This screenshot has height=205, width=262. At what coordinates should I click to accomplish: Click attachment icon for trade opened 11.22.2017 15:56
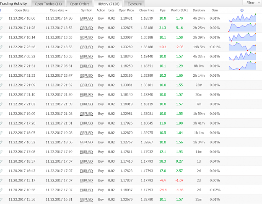(x=1, y=199)
